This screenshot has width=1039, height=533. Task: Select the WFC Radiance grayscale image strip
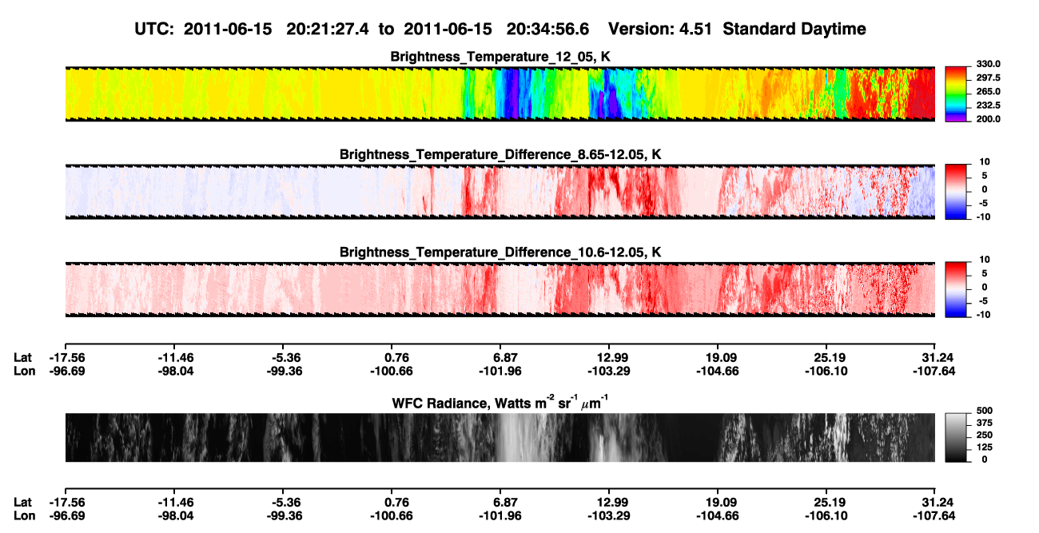(x=500, y=437)
